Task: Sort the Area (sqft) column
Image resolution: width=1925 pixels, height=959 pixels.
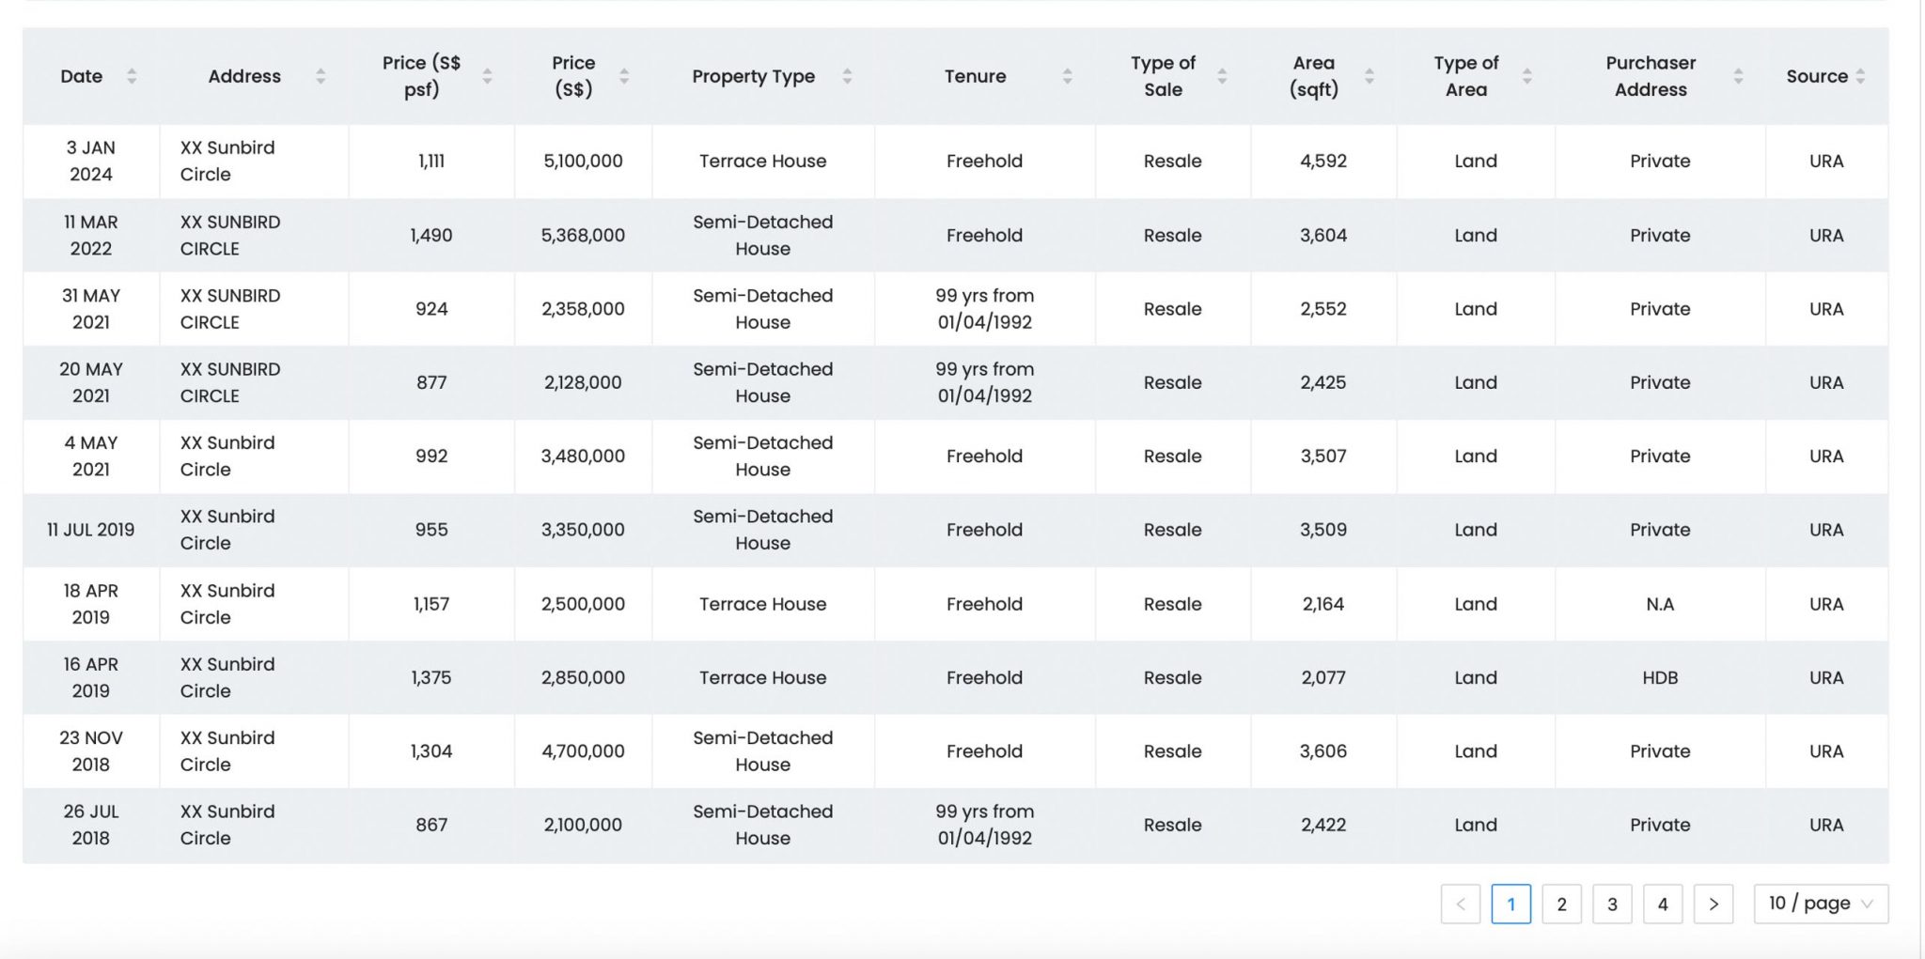Action: [1369, 76]
